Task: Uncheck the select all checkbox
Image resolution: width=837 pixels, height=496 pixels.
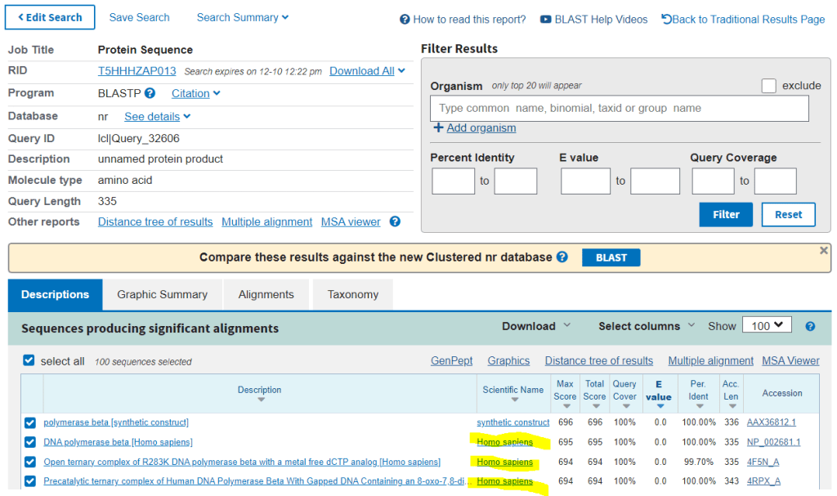Action: click(x=29, y=360)
